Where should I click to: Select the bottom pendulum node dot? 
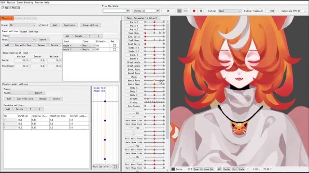pyautogui.click(x=105, y=159)
